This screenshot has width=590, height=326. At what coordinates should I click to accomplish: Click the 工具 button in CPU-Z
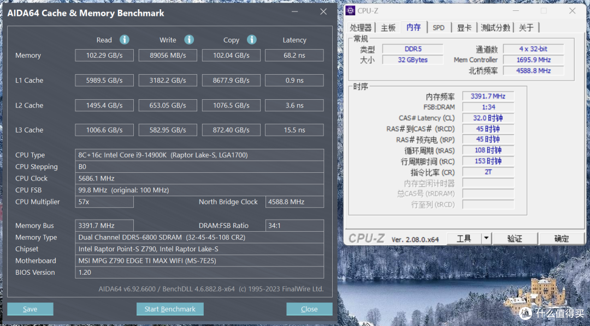coord(464,238)
